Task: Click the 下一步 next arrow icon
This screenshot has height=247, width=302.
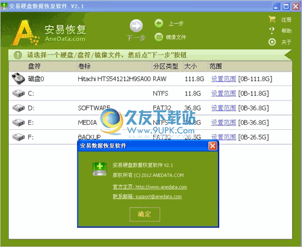Action: point(136,26)
